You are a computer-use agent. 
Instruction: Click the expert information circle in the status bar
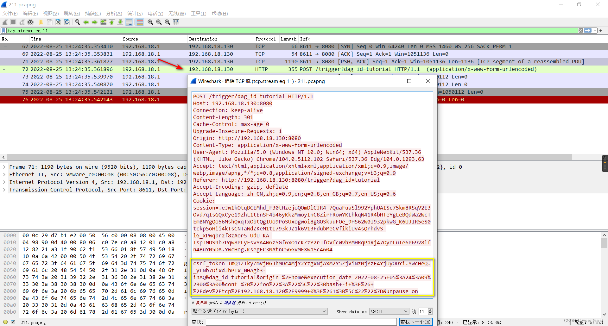pyautogui.click(x=5, y=322)
